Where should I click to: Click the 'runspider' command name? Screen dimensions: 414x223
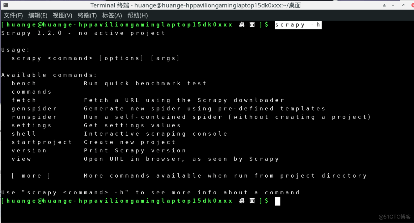(34, 117)
